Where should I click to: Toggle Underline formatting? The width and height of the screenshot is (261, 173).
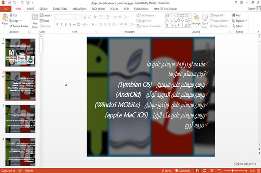(x=66, y=25)
